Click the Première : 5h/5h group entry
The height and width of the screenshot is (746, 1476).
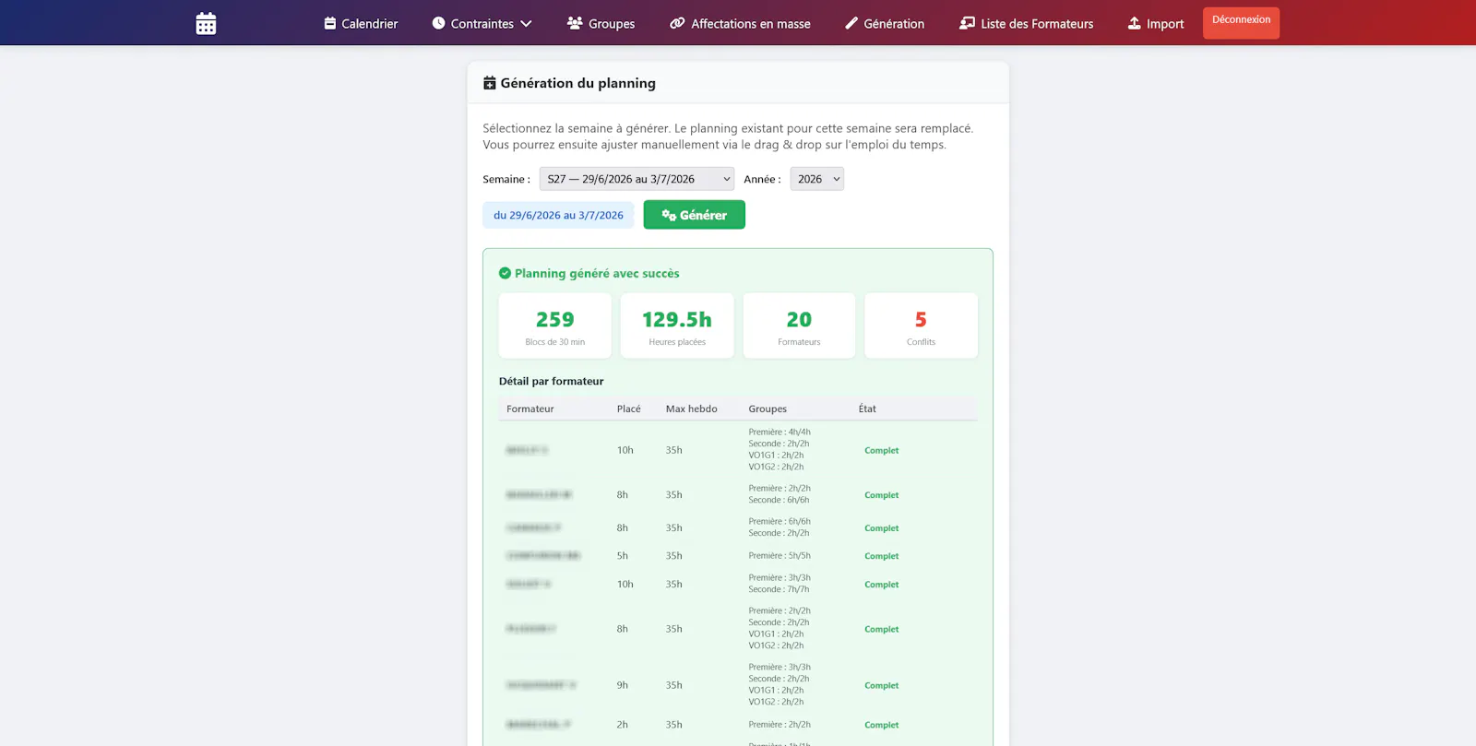pos(780,556)
